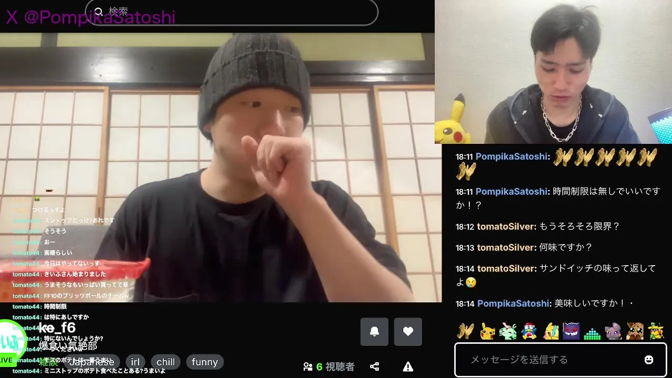Click the Japanese tag
This screenshot has height=378, width=672.
coord(92,362)
